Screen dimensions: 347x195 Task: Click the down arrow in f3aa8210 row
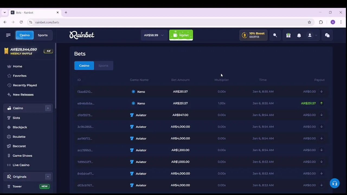322,92
